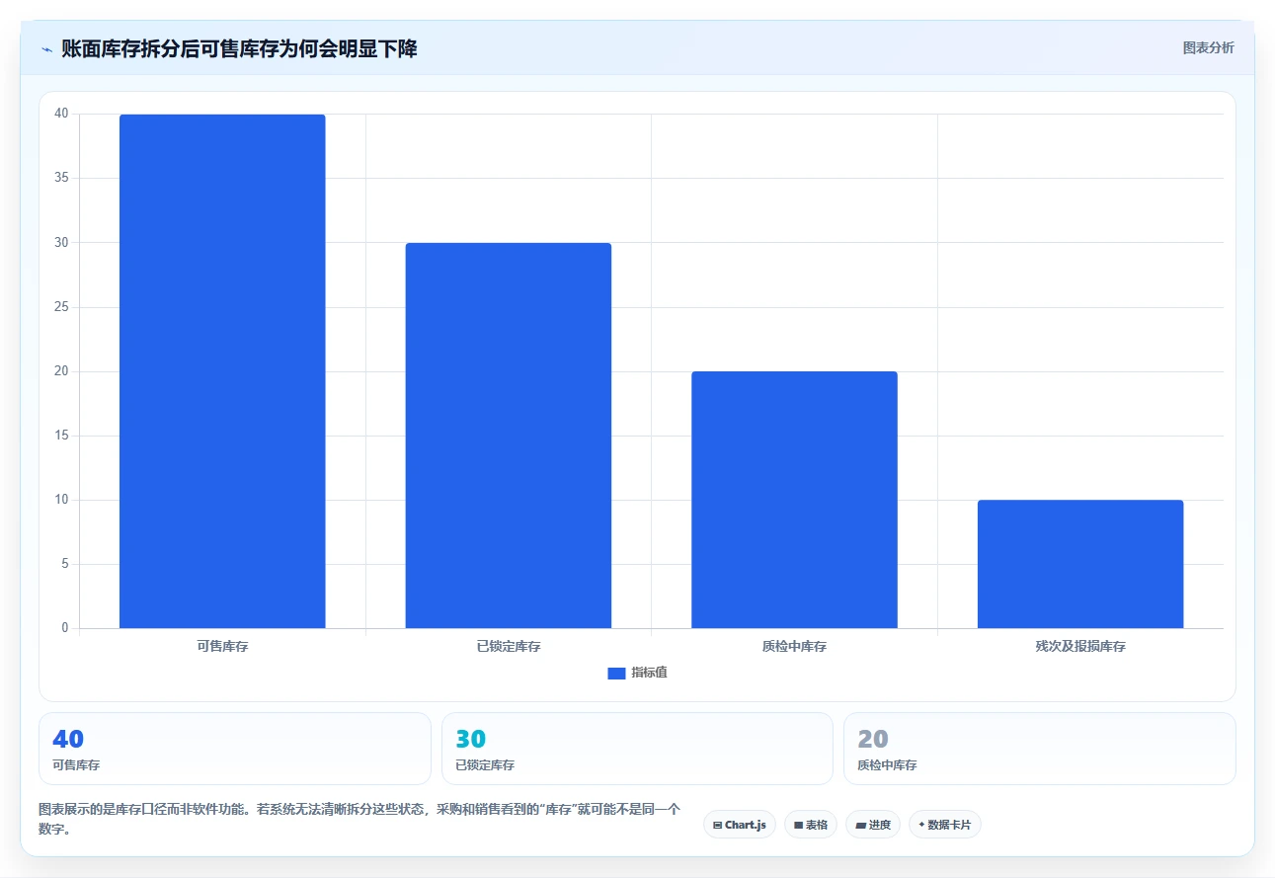Select the 表格 tag chip

coord(811,825)
